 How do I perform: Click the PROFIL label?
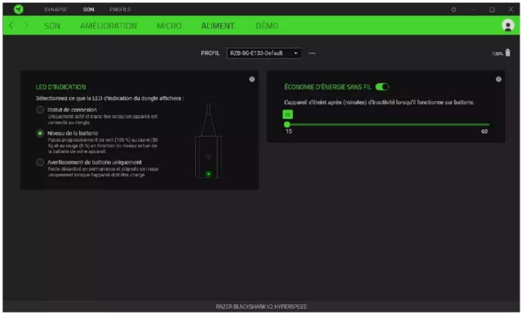tap(211, 53)
